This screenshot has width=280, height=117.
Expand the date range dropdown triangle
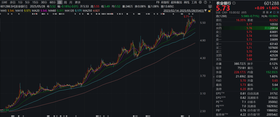[x=206, y=11]
